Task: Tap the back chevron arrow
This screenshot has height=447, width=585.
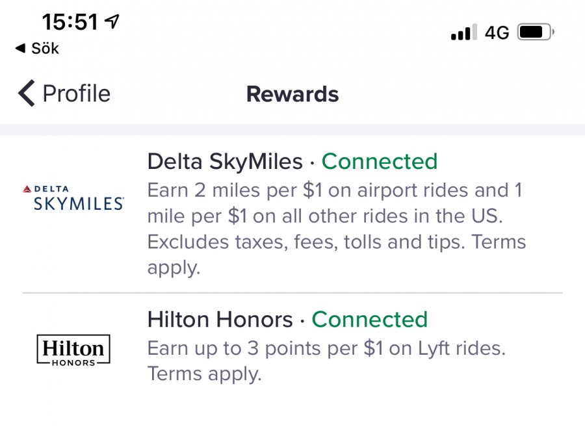Action: [26, 94]
